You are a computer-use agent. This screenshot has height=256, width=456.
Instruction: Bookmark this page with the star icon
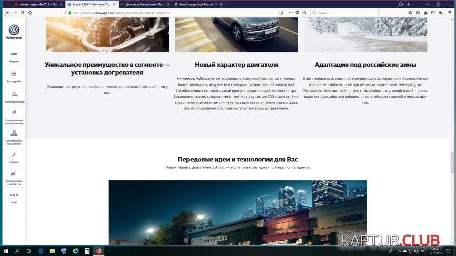click(x=304, y=13)
